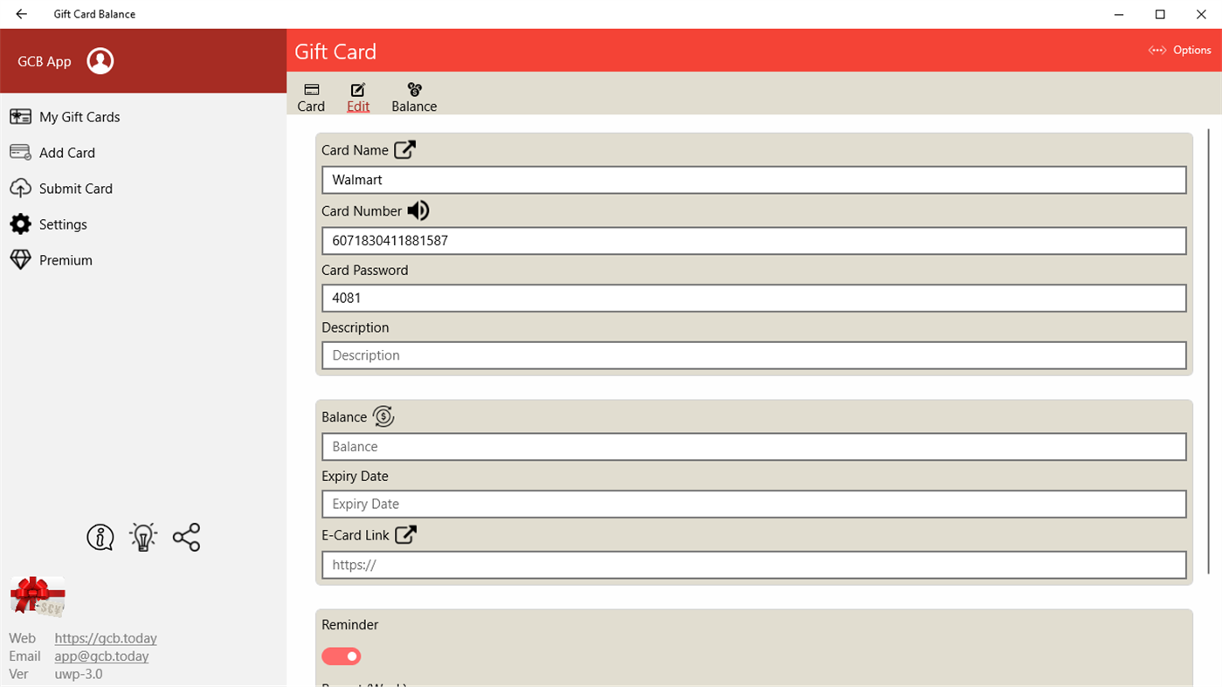Disable the Reminder toggle
The height and width of the screenshot is (687, 1222).
pos(341,656)
